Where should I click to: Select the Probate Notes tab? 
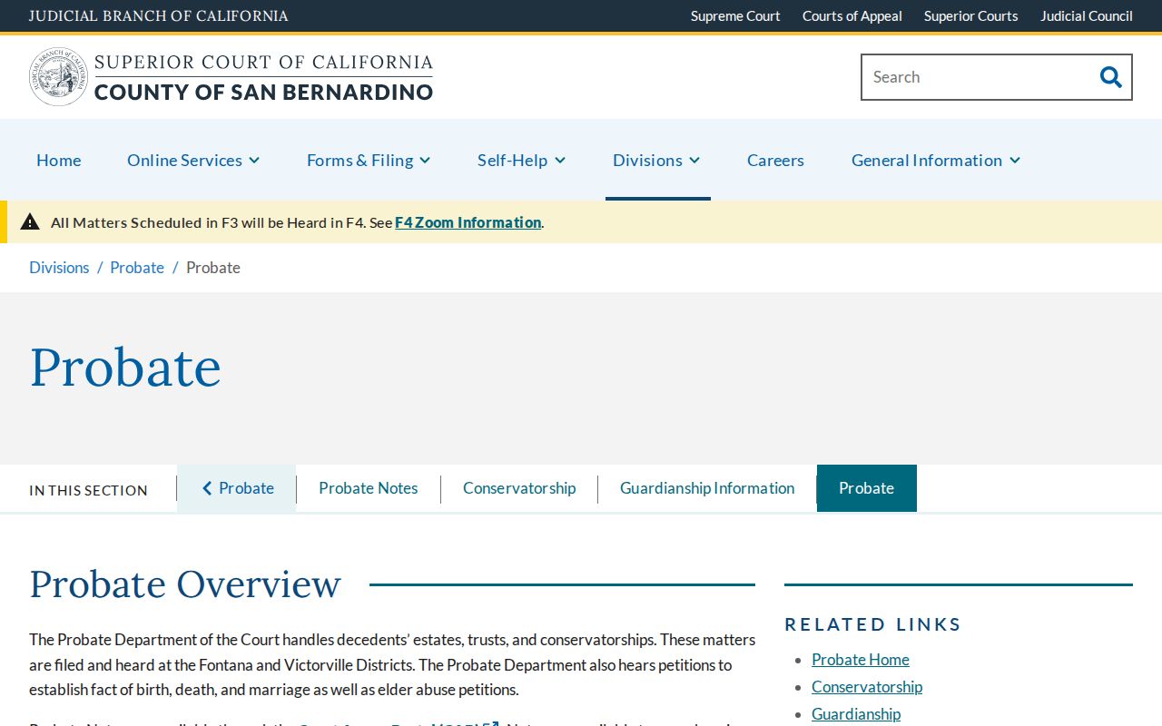point(369,488)
